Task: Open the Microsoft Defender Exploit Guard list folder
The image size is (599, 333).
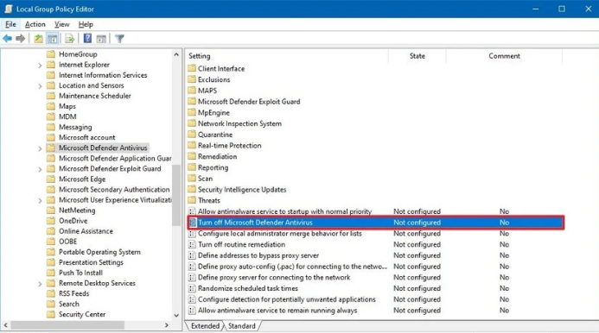Action: [x=249, y=102]
